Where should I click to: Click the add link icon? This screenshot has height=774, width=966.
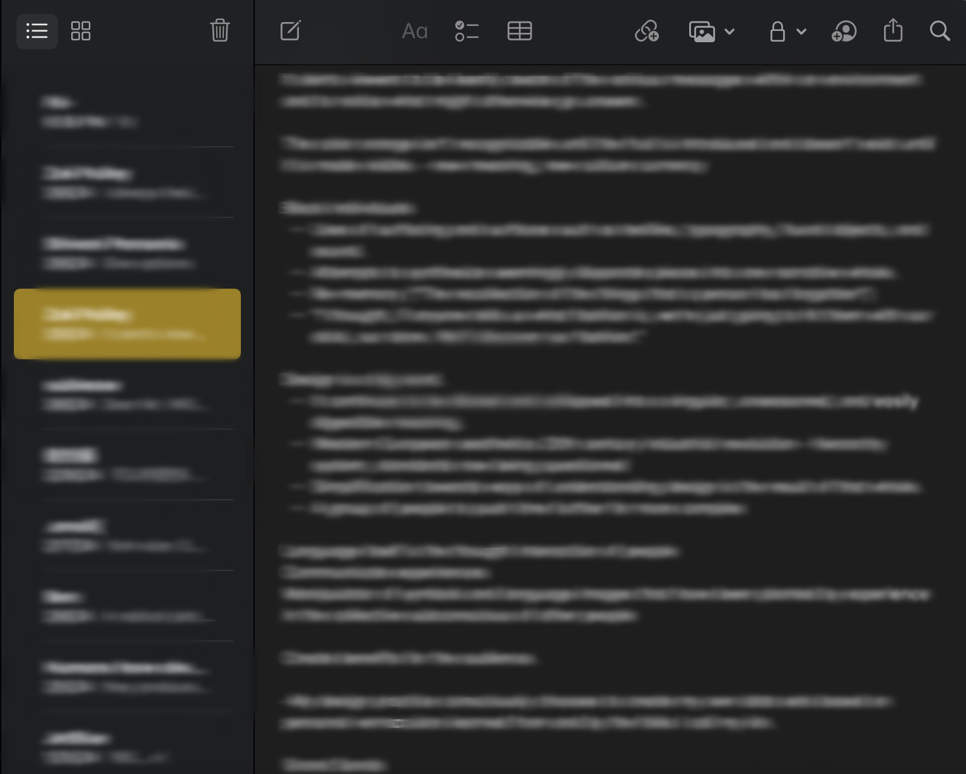[x=647, y=31]
